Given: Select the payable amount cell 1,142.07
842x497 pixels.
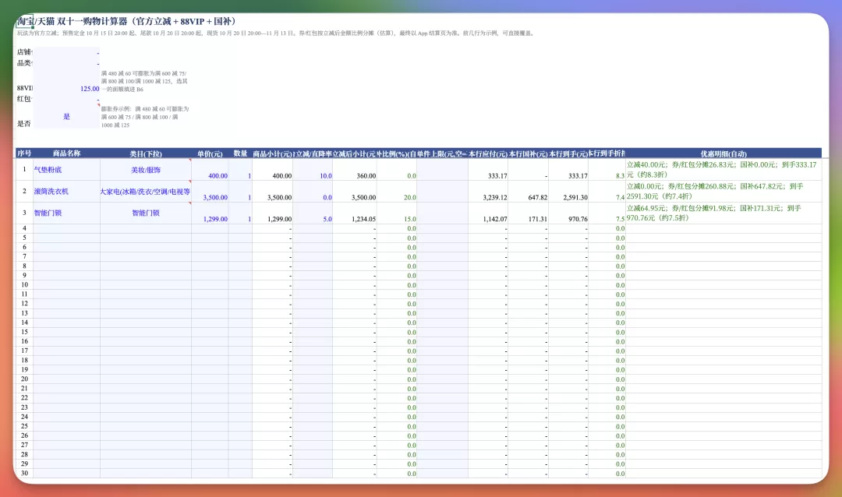Looking at the screenshot, I should coord(487,213).
